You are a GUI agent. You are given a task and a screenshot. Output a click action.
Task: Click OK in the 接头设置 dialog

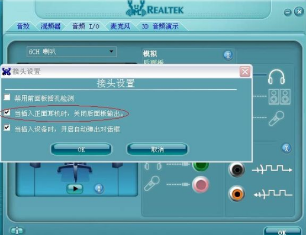tap(81, 149)
